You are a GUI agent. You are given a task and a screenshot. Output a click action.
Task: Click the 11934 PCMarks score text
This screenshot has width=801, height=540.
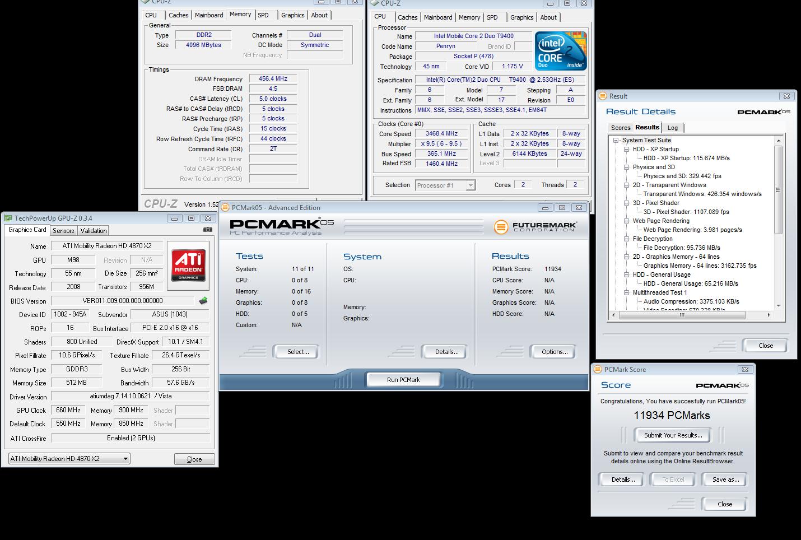click(x=672, y=416)
